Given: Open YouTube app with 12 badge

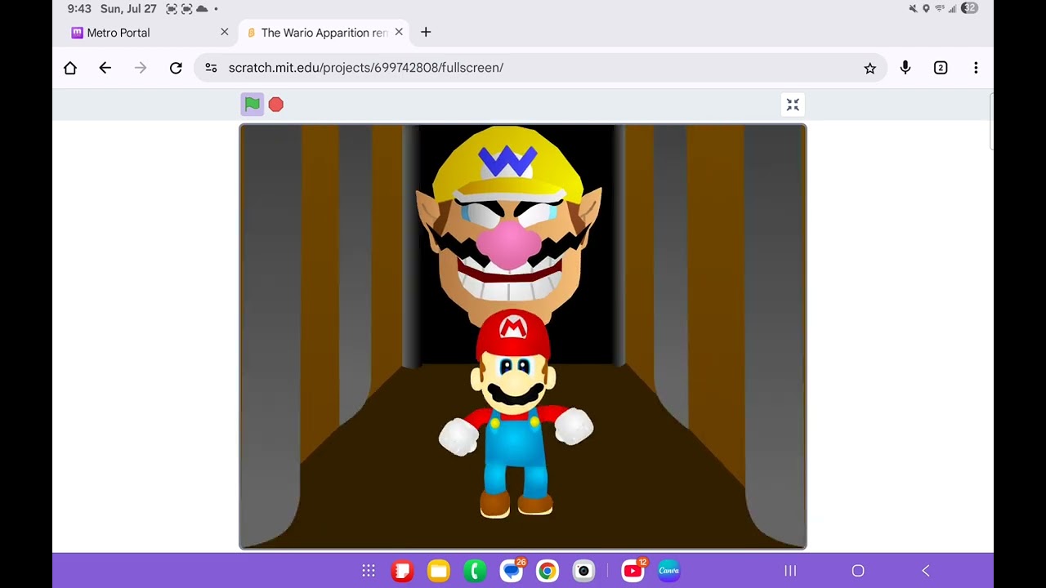Looking at the screenshot, I should coord(633,570).
